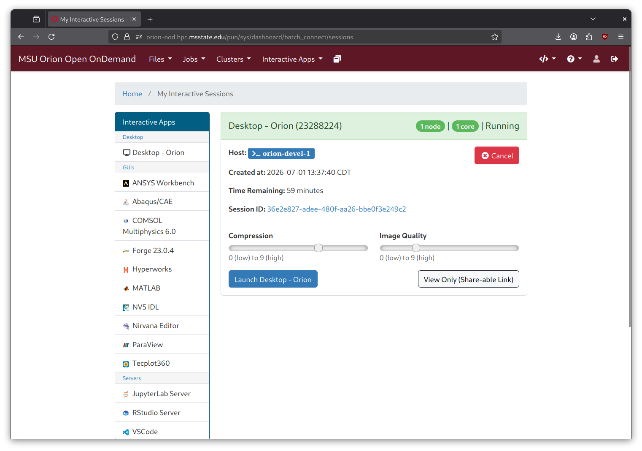
Task: Click the 'Interactive Apps' sidebar header
Action: coord(162,122)
